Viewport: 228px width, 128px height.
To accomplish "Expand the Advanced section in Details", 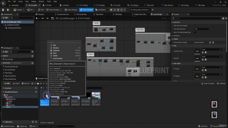I will pyautogui.click(x=172, y=36).
